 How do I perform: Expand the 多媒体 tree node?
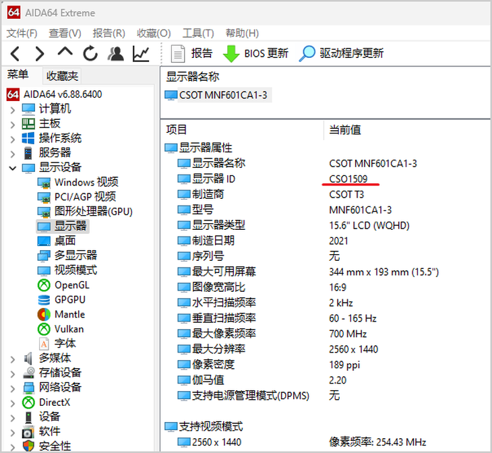[x=13, y=359]
